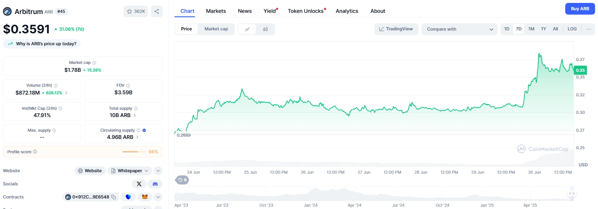Open the News tab

(x=245, y=11)
